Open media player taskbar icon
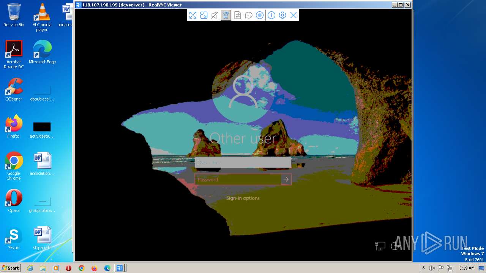The width and height of the screenshot is (486, 273). coord(56,268)
